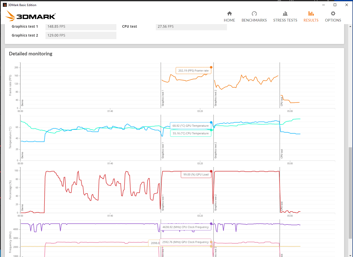Click the 2592.76 MHz GPU Clock tooltip

click(x=186, y=242)
